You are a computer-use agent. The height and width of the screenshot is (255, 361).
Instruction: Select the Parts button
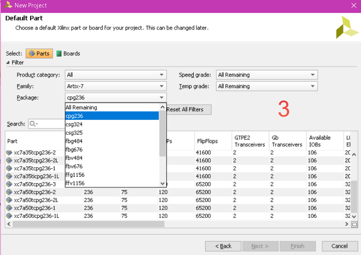pos(39,54)
